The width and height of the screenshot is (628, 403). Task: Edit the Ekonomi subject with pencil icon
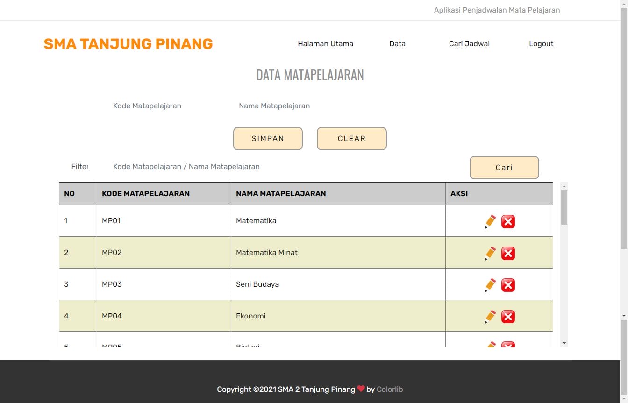(x=490, y=317)
